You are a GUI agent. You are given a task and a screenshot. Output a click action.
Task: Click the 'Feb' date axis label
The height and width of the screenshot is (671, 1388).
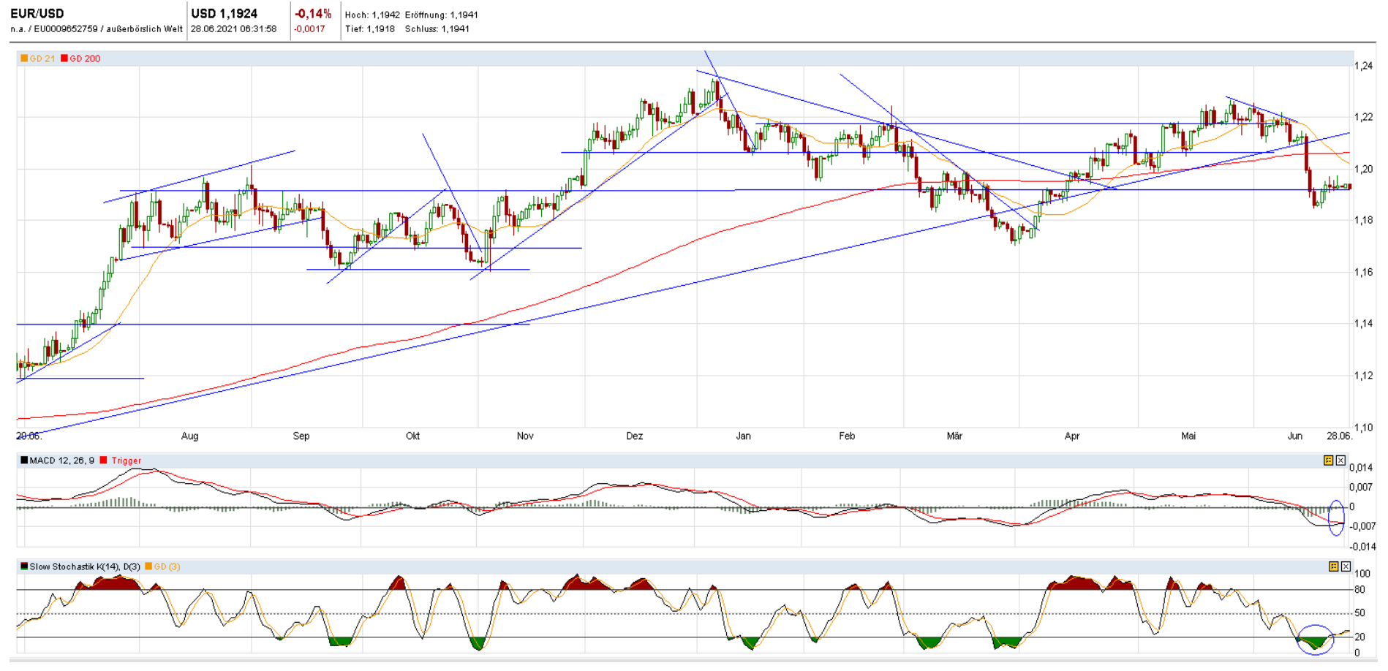point(847,436)
